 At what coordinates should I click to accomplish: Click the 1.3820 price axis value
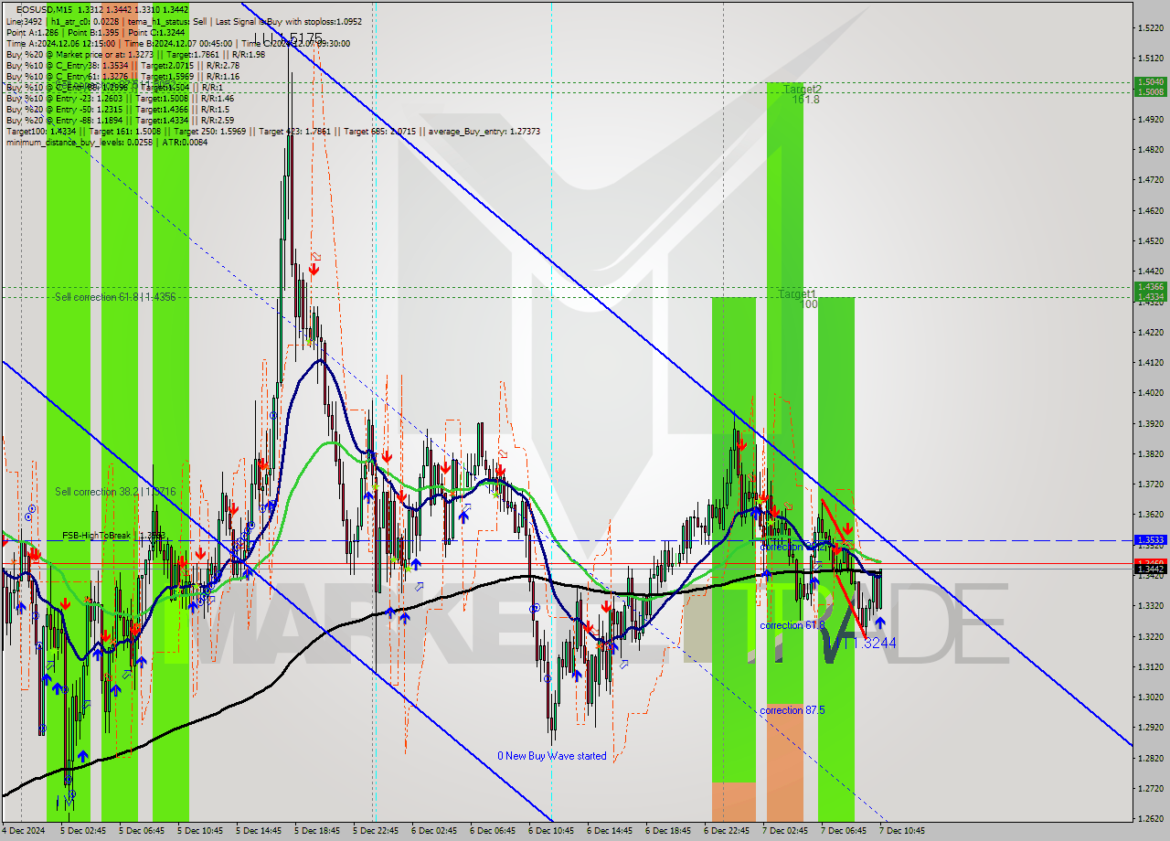tap(1150, 453)
